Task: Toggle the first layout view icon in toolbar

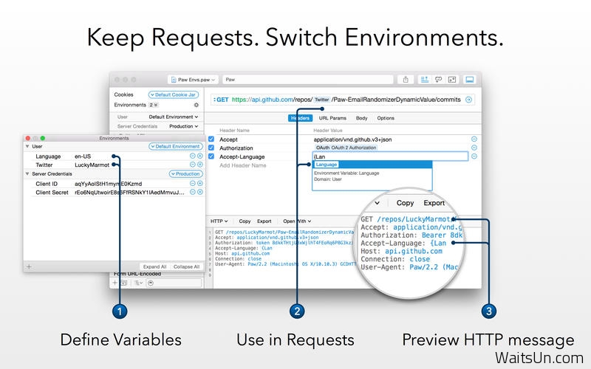Action: (424, 80)
